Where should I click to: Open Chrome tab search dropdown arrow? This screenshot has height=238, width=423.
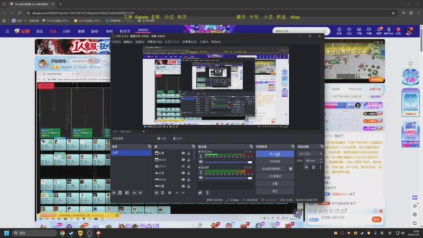[x=4, y=4]
